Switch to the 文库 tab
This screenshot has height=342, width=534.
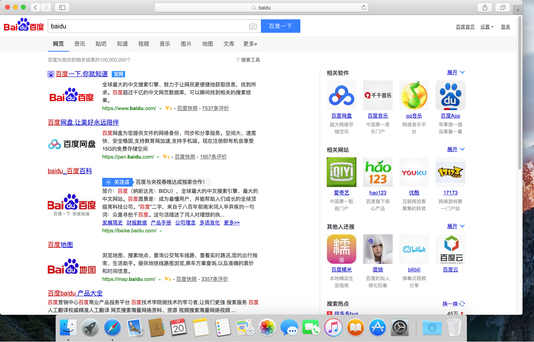(x=229, y=44)
